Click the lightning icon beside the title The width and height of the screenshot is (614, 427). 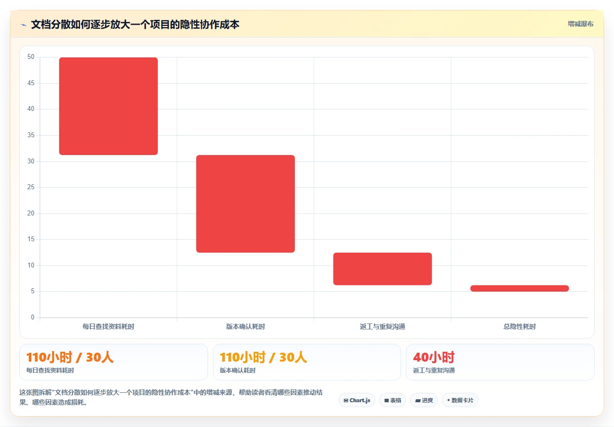coord(23,25)
